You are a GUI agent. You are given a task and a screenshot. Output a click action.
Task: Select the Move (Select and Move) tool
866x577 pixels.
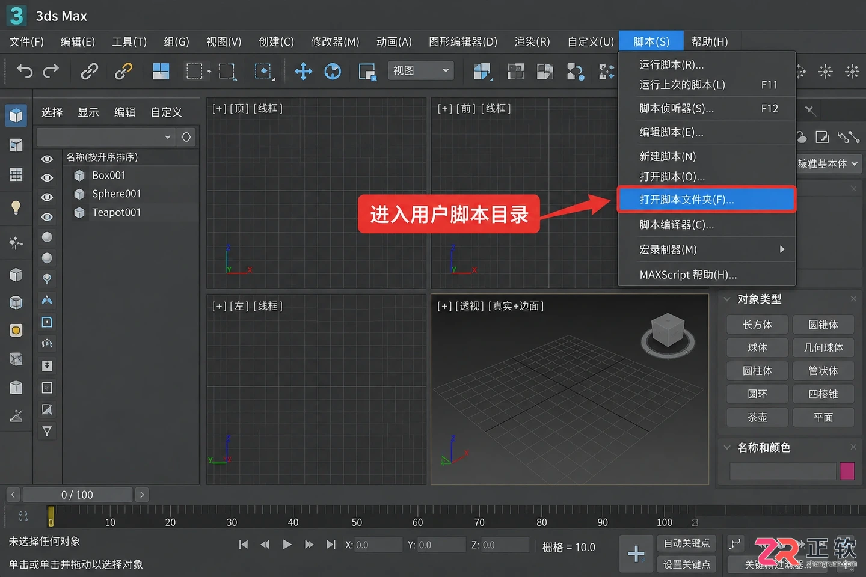pyautogui.click(x=303, y=72)
